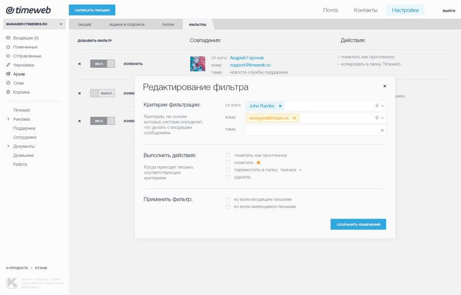Close the Редактирование фильтра dialog
Image resolution: width=461 pixels, height=295 pixels.
384,86
